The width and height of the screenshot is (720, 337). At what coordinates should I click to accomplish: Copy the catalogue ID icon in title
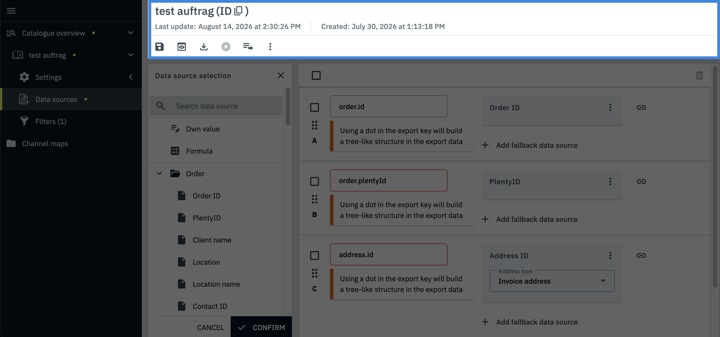click(238, 11)
